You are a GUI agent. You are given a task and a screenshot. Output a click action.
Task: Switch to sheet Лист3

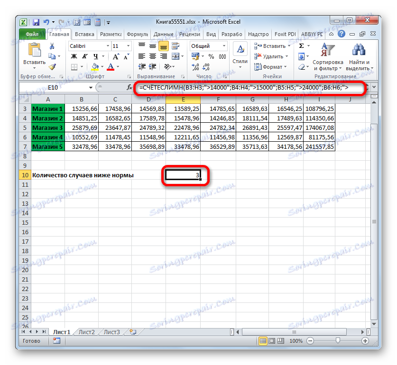(x=111, y=332)
